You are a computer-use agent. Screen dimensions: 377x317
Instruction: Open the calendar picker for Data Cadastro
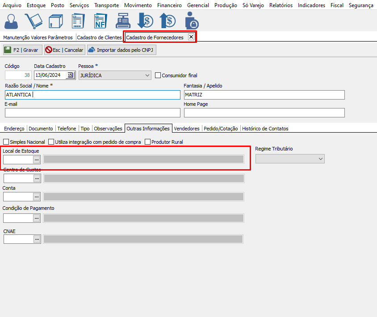click(71, 75)
